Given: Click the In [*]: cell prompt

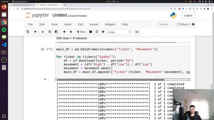Looking at the screenshot, I should (47, 49).
